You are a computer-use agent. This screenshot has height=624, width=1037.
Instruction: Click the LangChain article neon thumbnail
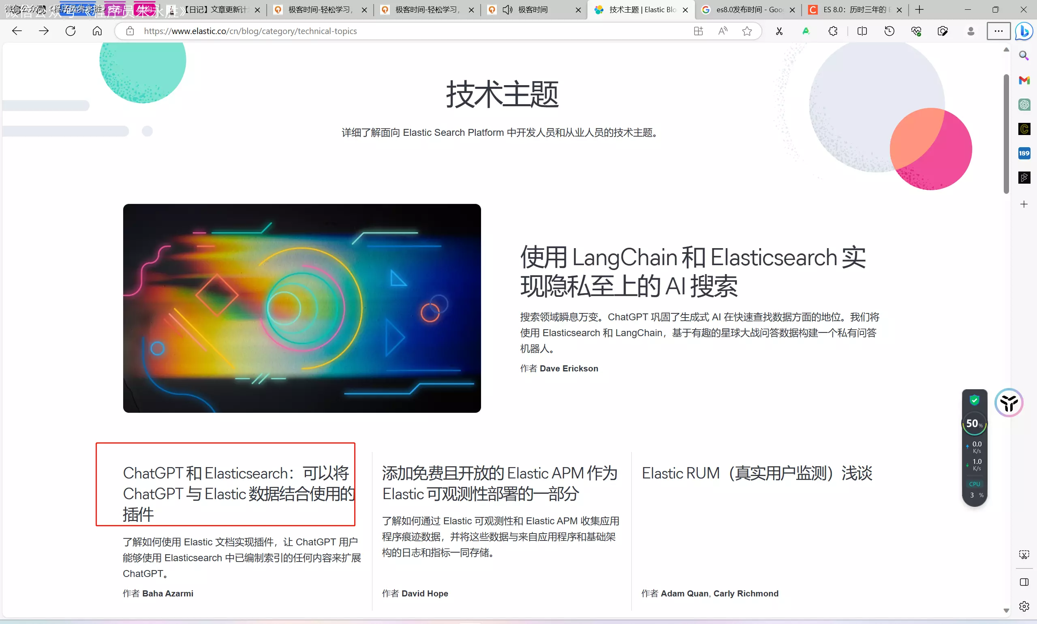click(x=301, y=308)
